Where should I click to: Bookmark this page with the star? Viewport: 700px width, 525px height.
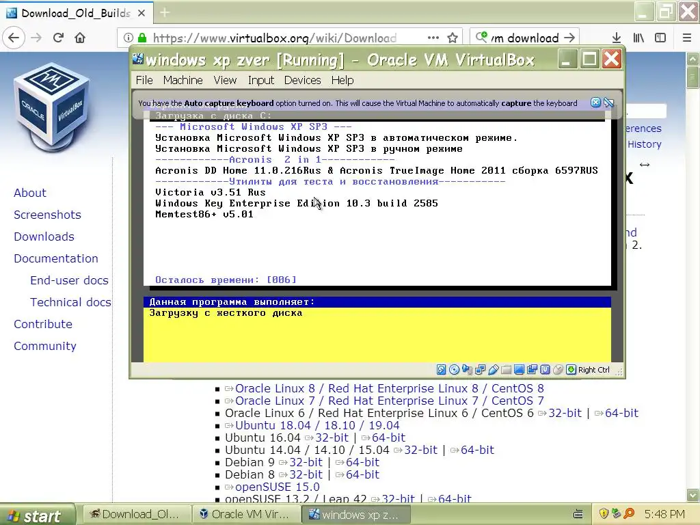pos(453,38)
